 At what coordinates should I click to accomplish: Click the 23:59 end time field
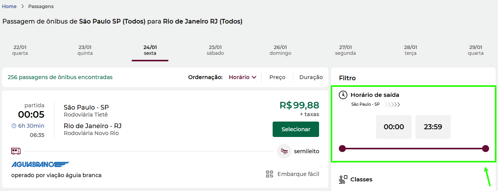433,127
